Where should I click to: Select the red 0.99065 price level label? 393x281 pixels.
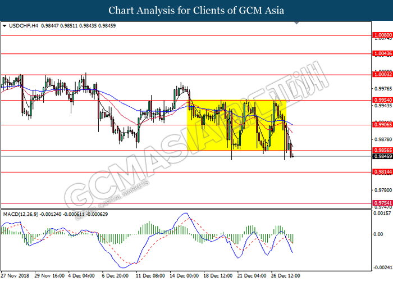click(383, 125)
